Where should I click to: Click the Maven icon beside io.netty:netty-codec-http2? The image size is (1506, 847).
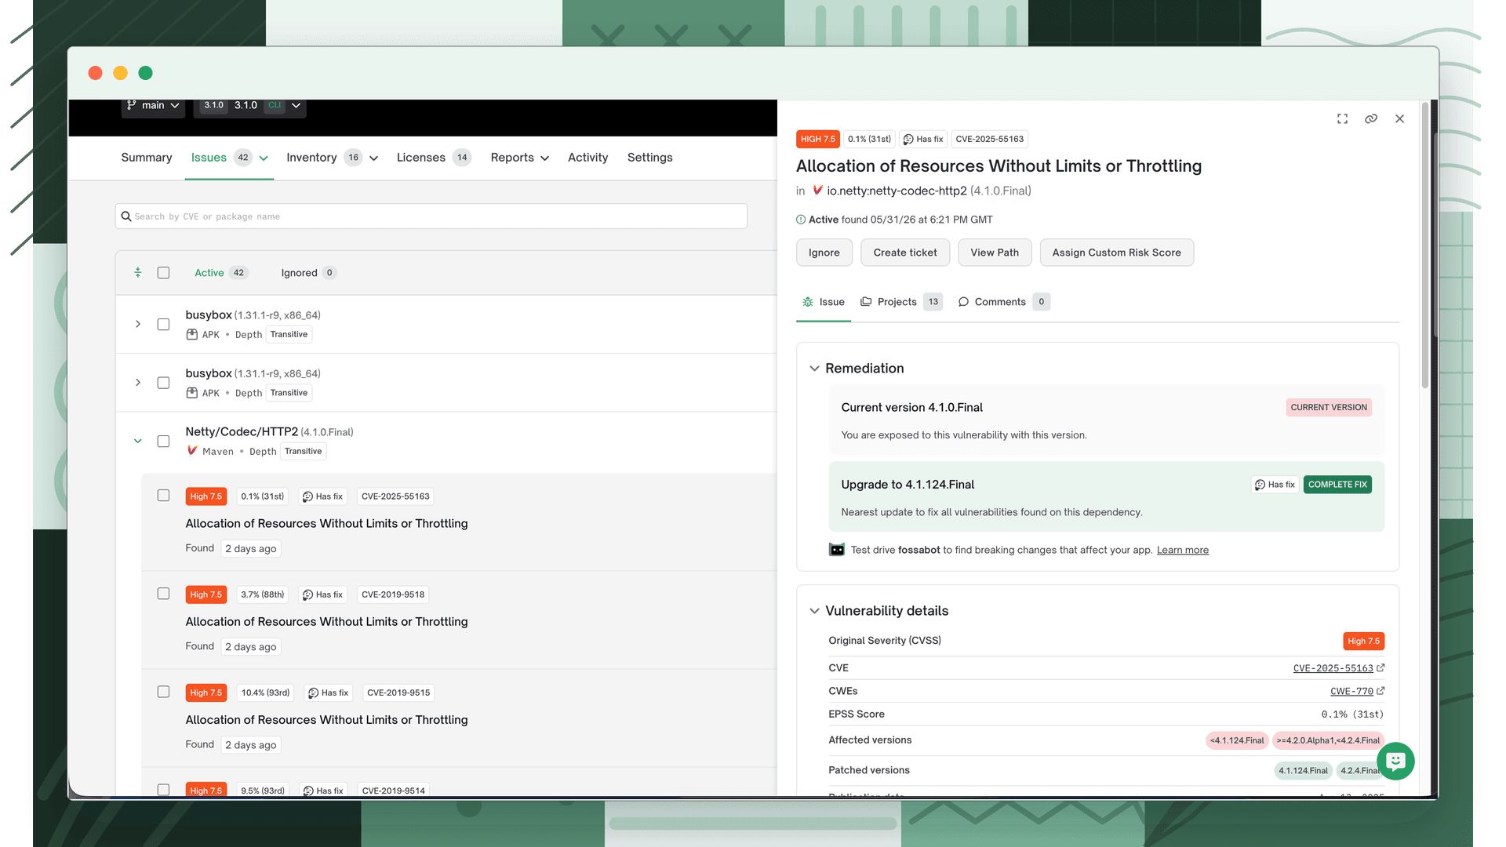pos(817,191)
